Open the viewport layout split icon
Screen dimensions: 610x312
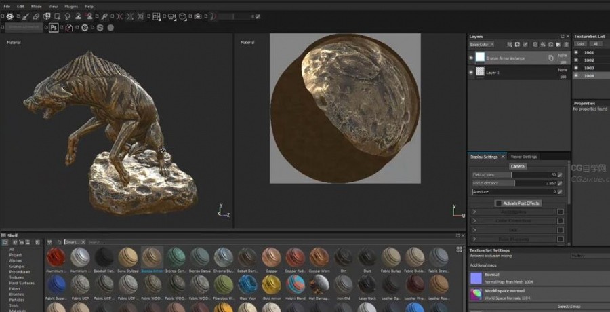157,16
